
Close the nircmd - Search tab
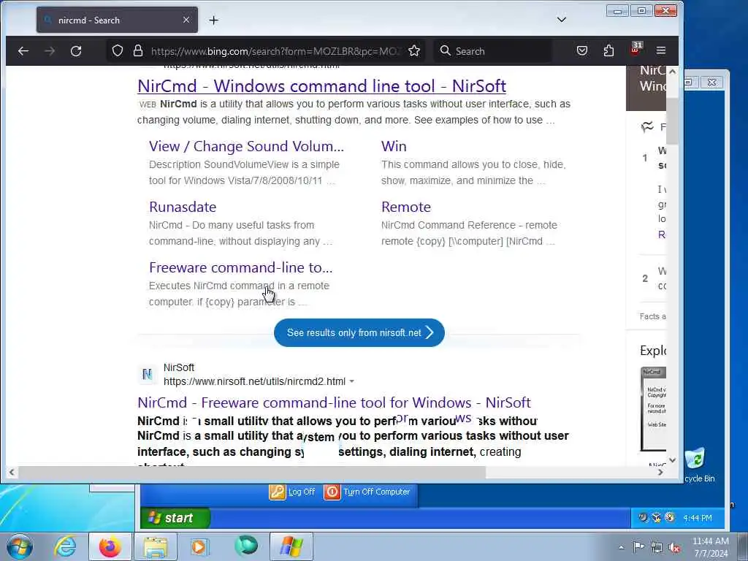tap(186, 20)
